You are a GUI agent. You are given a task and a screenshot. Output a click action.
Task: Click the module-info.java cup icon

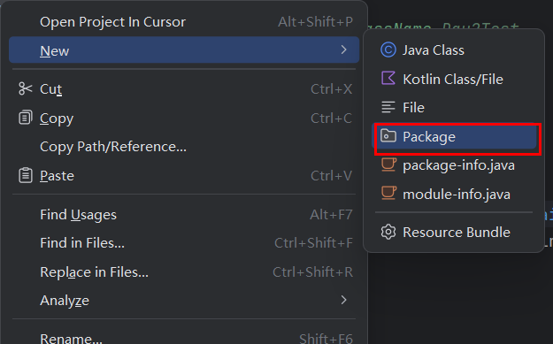click(x=388, y=194)
